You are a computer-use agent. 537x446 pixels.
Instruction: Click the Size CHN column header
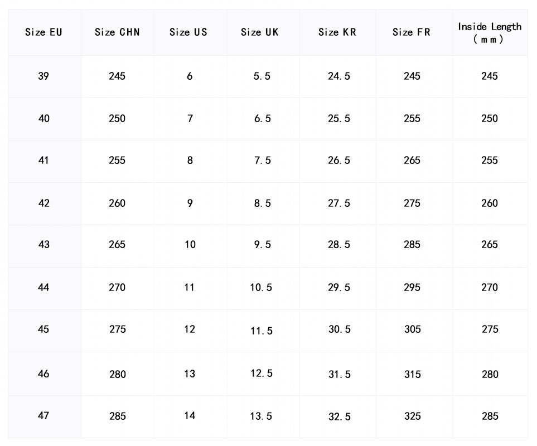(117, 32)
